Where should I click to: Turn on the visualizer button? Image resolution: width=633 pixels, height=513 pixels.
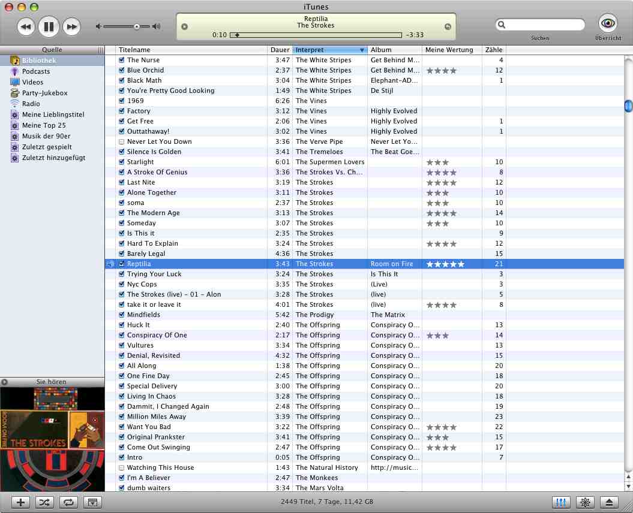pos(585,502)
